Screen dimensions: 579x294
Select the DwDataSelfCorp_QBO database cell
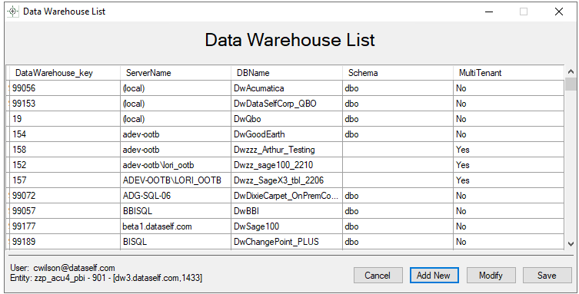(x=287, y=104)
